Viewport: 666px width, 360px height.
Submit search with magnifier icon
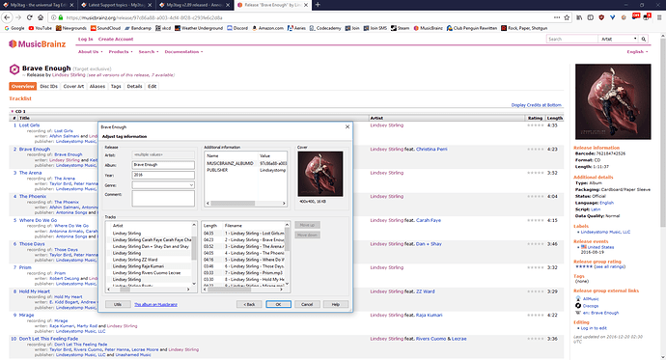(x=644, y=39)
